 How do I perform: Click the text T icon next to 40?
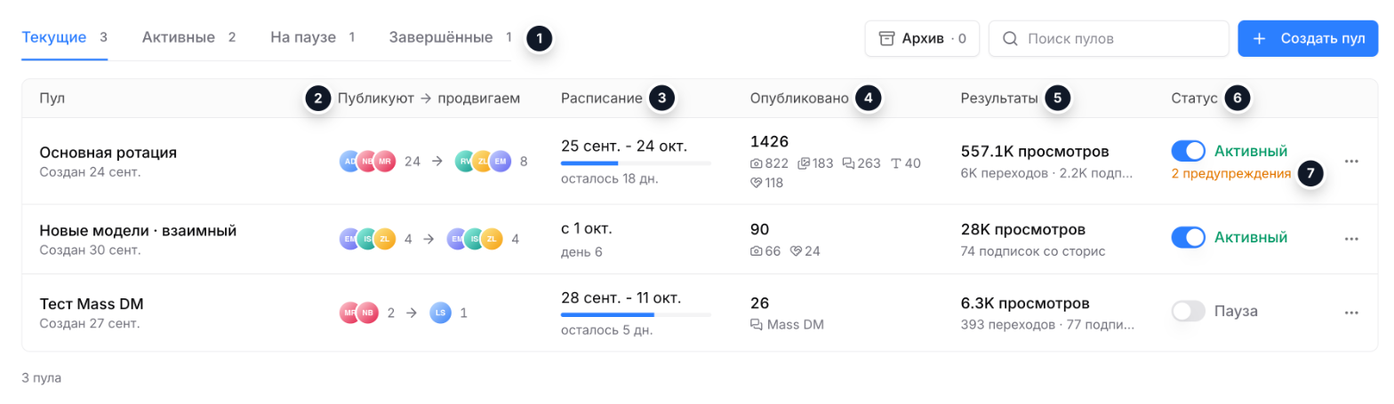(x=895, y=163)
